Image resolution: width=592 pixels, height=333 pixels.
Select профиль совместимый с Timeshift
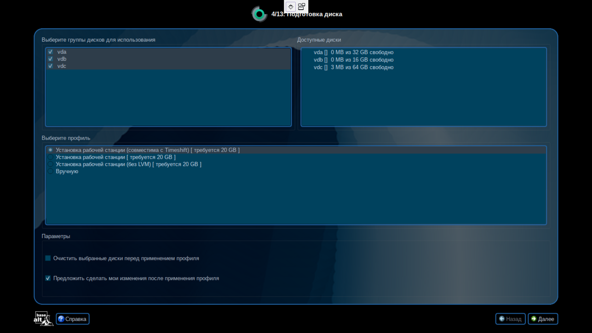pyautogui.click(x=50, y=150)
